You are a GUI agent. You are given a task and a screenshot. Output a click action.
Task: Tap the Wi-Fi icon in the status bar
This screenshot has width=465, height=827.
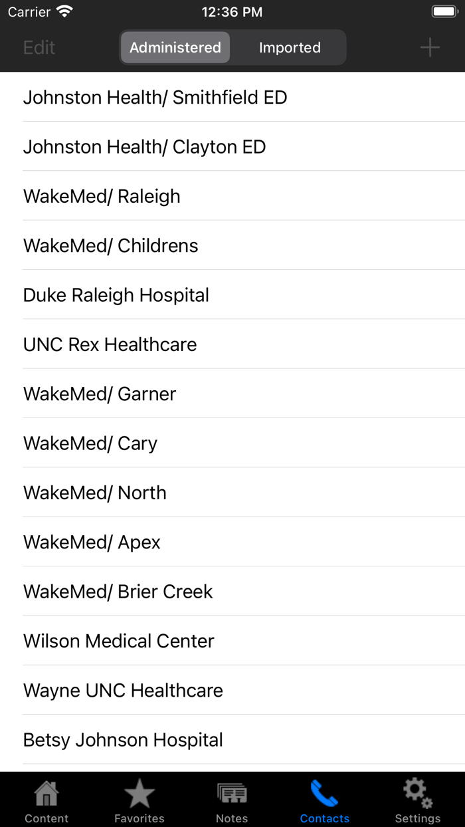[x=63, y=11]
